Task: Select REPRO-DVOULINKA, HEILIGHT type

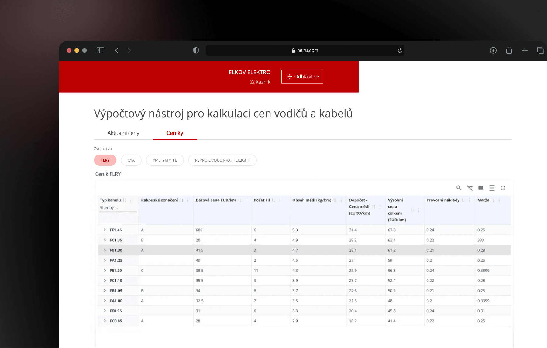Action: (x=222, y=160)
